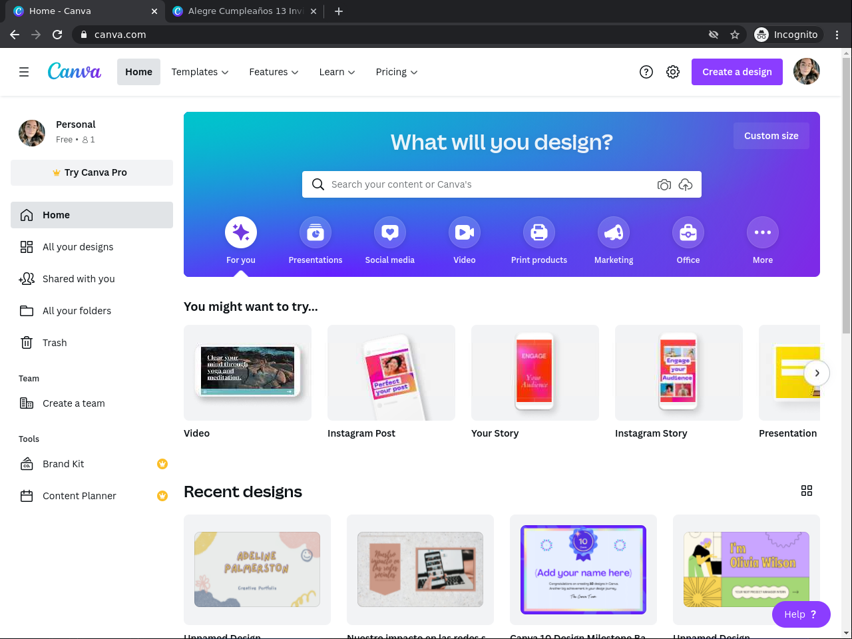Click the Try Canva Pro button
This screenshot has height=639, width=852.
click(x=92, y=172)
